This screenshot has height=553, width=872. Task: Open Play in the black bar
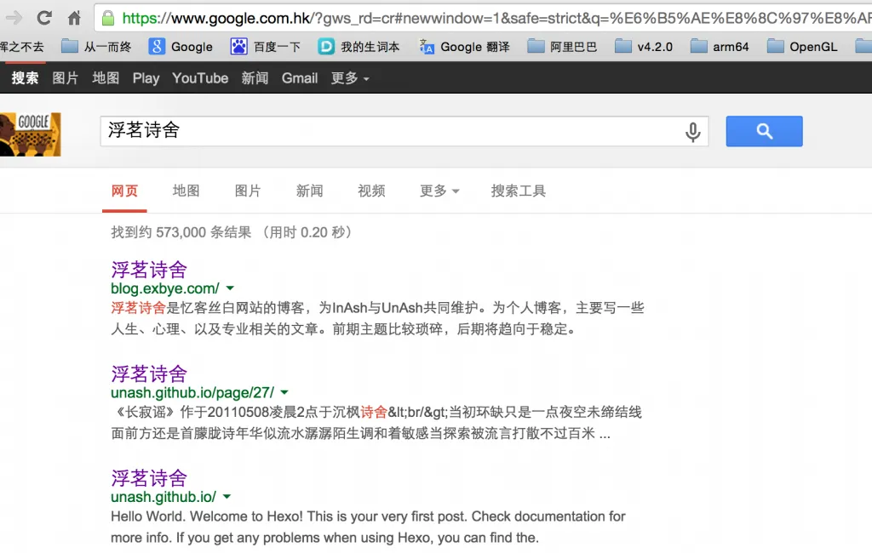click(x=146, y=77)
